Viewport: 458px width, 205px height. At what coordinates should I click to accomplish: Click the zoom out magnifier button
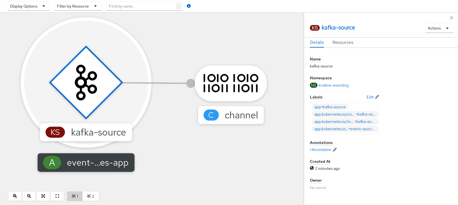coord(29,196)
